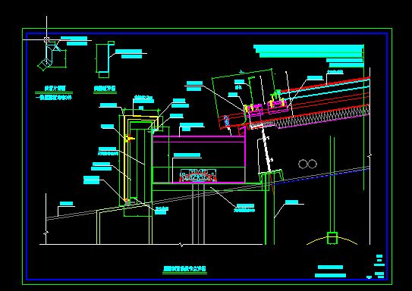Click the break-line symbol on the bottom white baseline
The height and width of the screenshot is (291, 412).
tap(181, 245)
